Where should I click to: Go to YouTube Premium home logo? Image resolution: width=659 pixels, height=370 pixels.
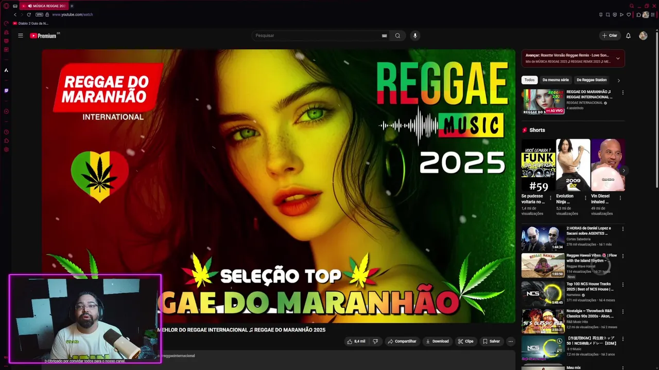click(44, 35)
